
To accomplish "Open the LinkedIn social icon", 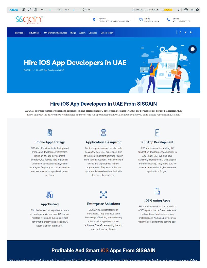I will point(191,32).
